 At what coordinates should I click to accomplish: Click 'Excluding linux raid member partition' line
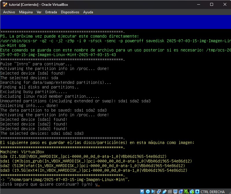[x=50, y=96]
